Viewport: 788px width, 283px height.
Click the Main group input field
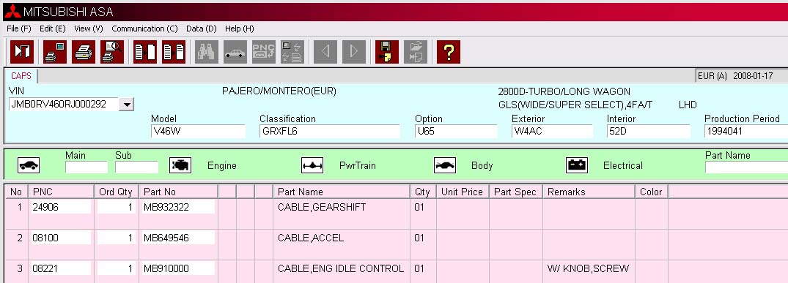pos(86,167)
